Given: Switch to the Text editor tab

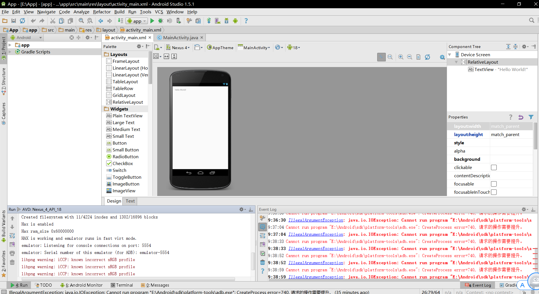Looking at the screenshot, I should point(130,201).
